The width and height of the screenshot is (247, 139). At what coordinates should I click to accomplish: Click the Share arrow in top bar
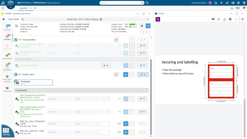point(227,3)
